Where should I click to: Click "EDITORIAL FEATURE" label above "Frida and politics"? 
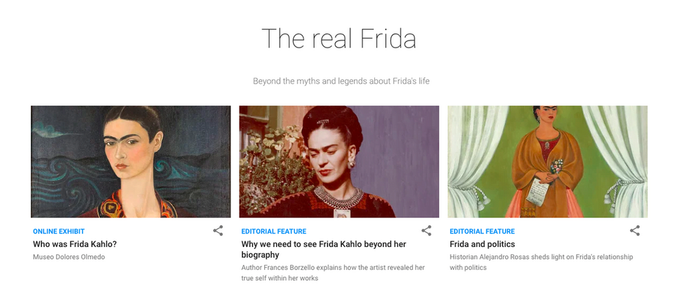click(482, 231)
